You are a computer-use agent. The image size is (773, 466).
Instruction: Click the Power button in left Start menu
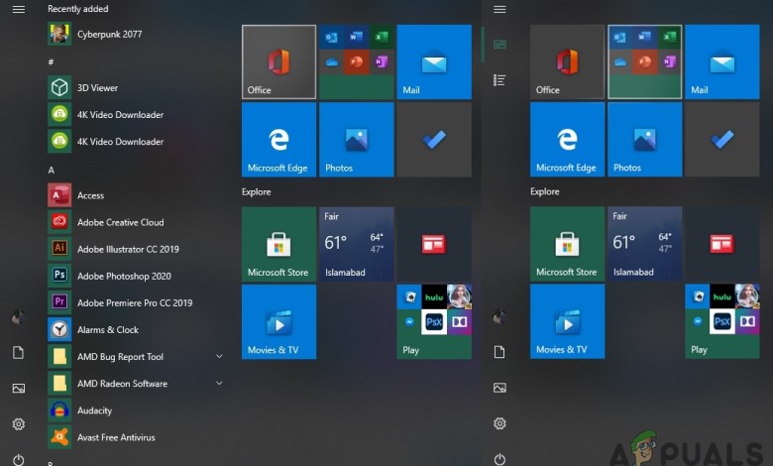(18, 460)
